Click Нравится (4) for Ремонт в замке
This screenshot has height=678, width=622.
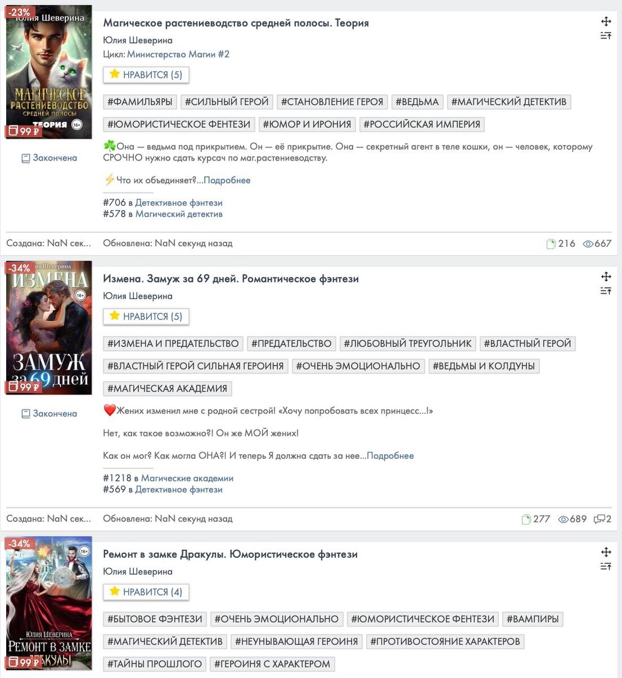(x=146, y=592)
